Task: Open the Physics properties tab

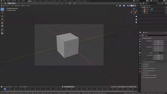Action: 140,61
